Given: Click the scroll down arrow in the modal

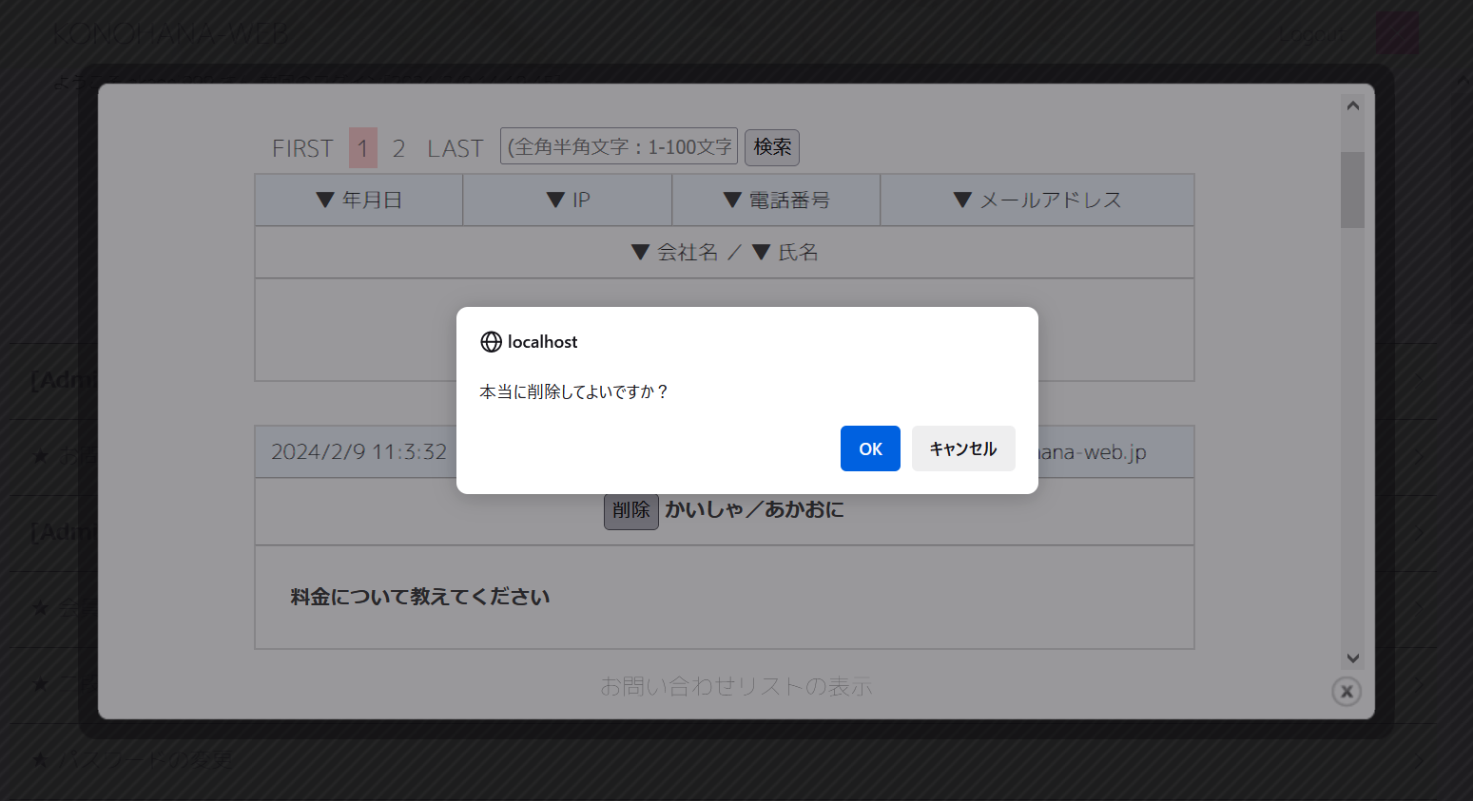Looking at the screenshot, I should pyautogui.click(x=1352, y=658).
